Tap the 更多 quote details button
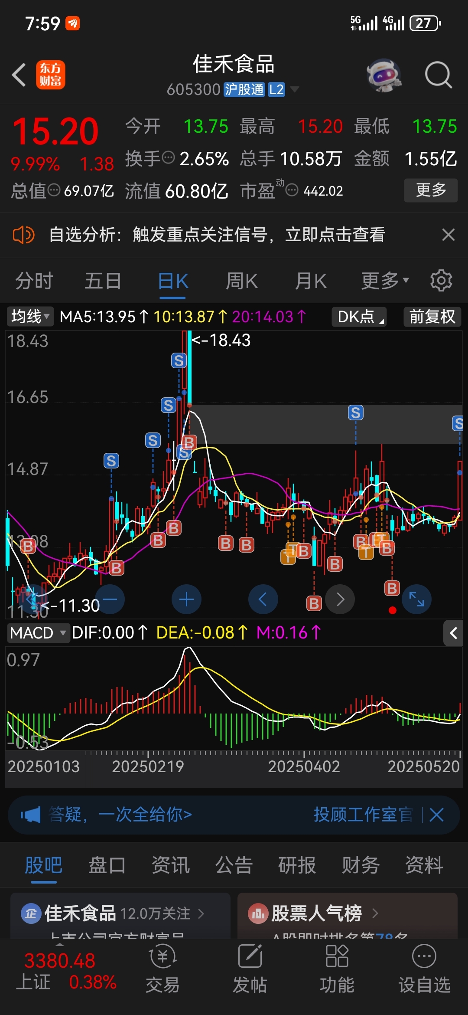 [x=431, y=190]
